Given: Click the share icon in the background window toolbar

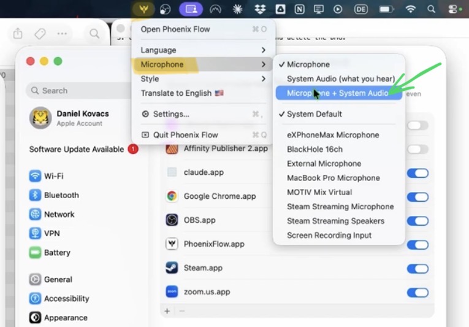Looking at the screenshot, I should 18,33.
